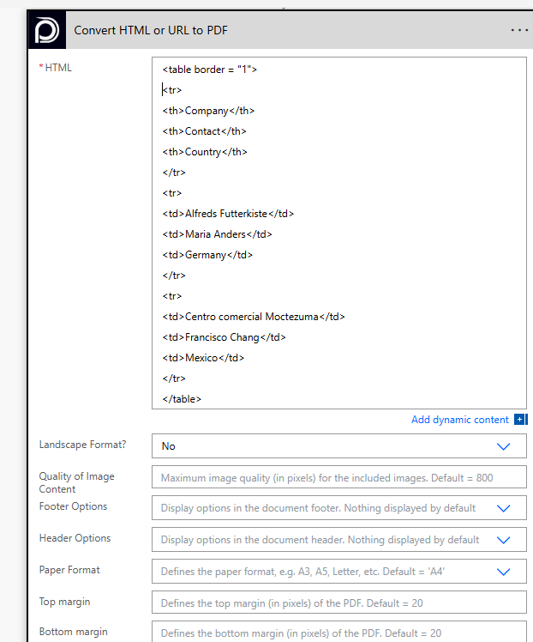Focus the Quality of Image Content field
Image resolution: width=533 pixels, height=642 pixels.
(x=338, y=478)
